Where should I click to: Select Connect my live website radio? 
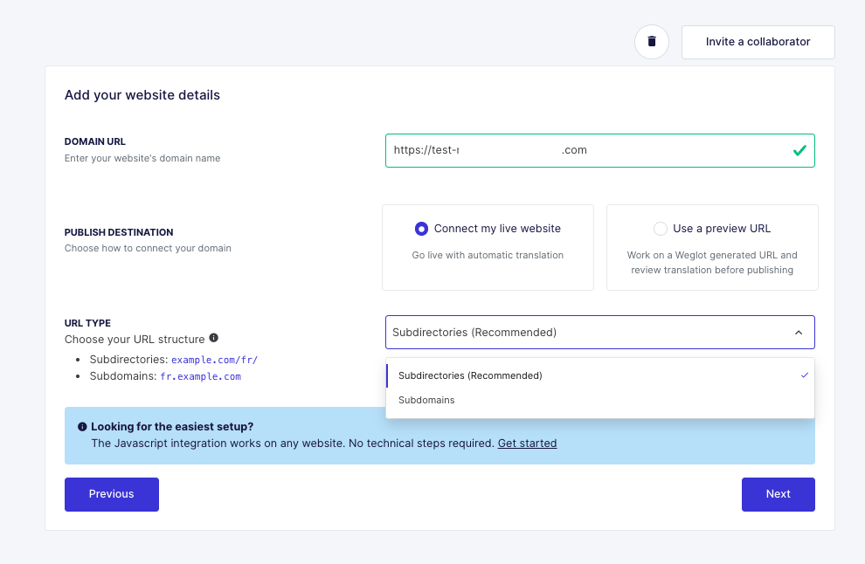tap(421, 229)
